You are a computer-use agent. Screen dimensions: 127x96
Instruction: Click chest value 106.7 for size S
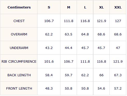(x=49, y=21)
